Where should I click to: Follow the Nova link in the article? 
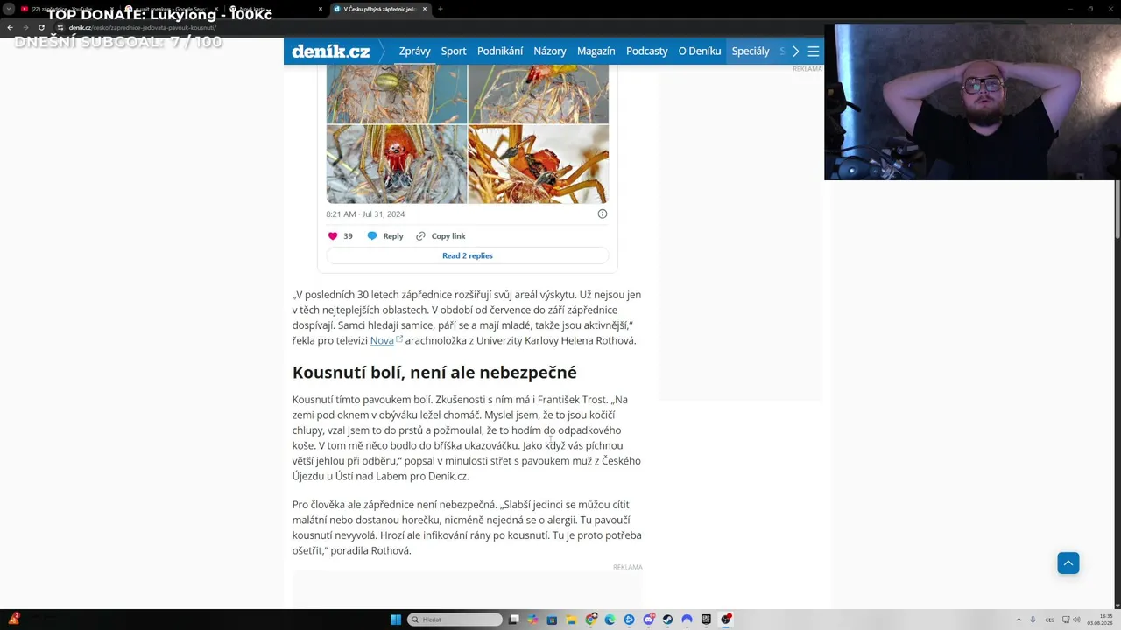(x=382, y=341)
